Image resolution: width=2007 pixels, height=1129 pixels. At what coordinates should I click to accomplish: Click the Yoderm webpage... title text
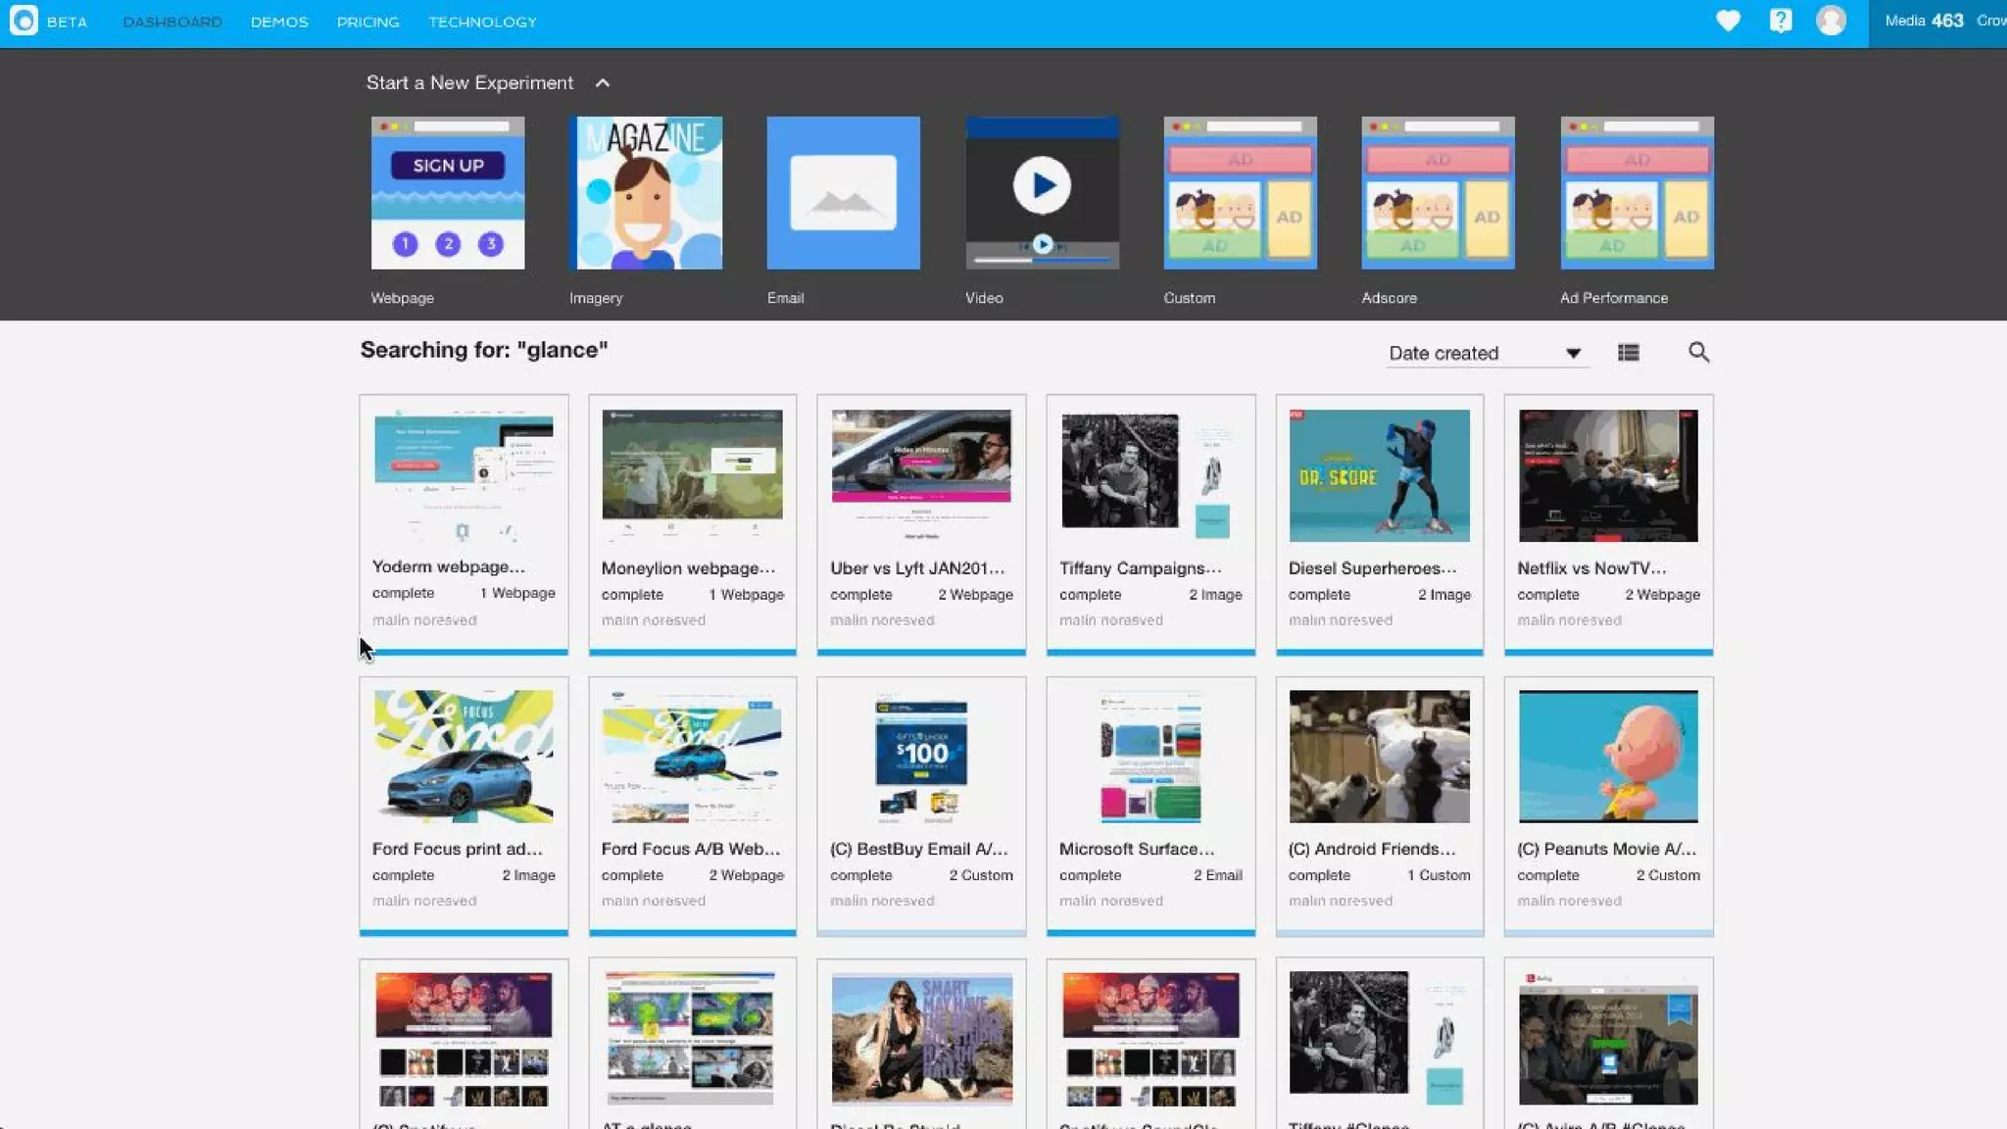tap(449, 566)
